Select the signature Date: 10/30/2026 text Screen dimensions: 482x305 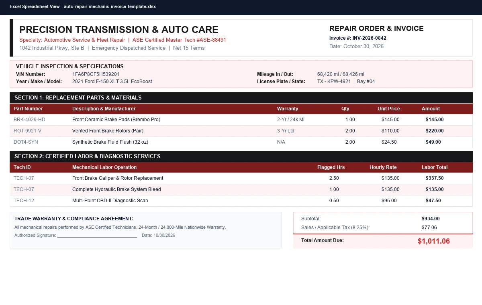coord(158,235)
